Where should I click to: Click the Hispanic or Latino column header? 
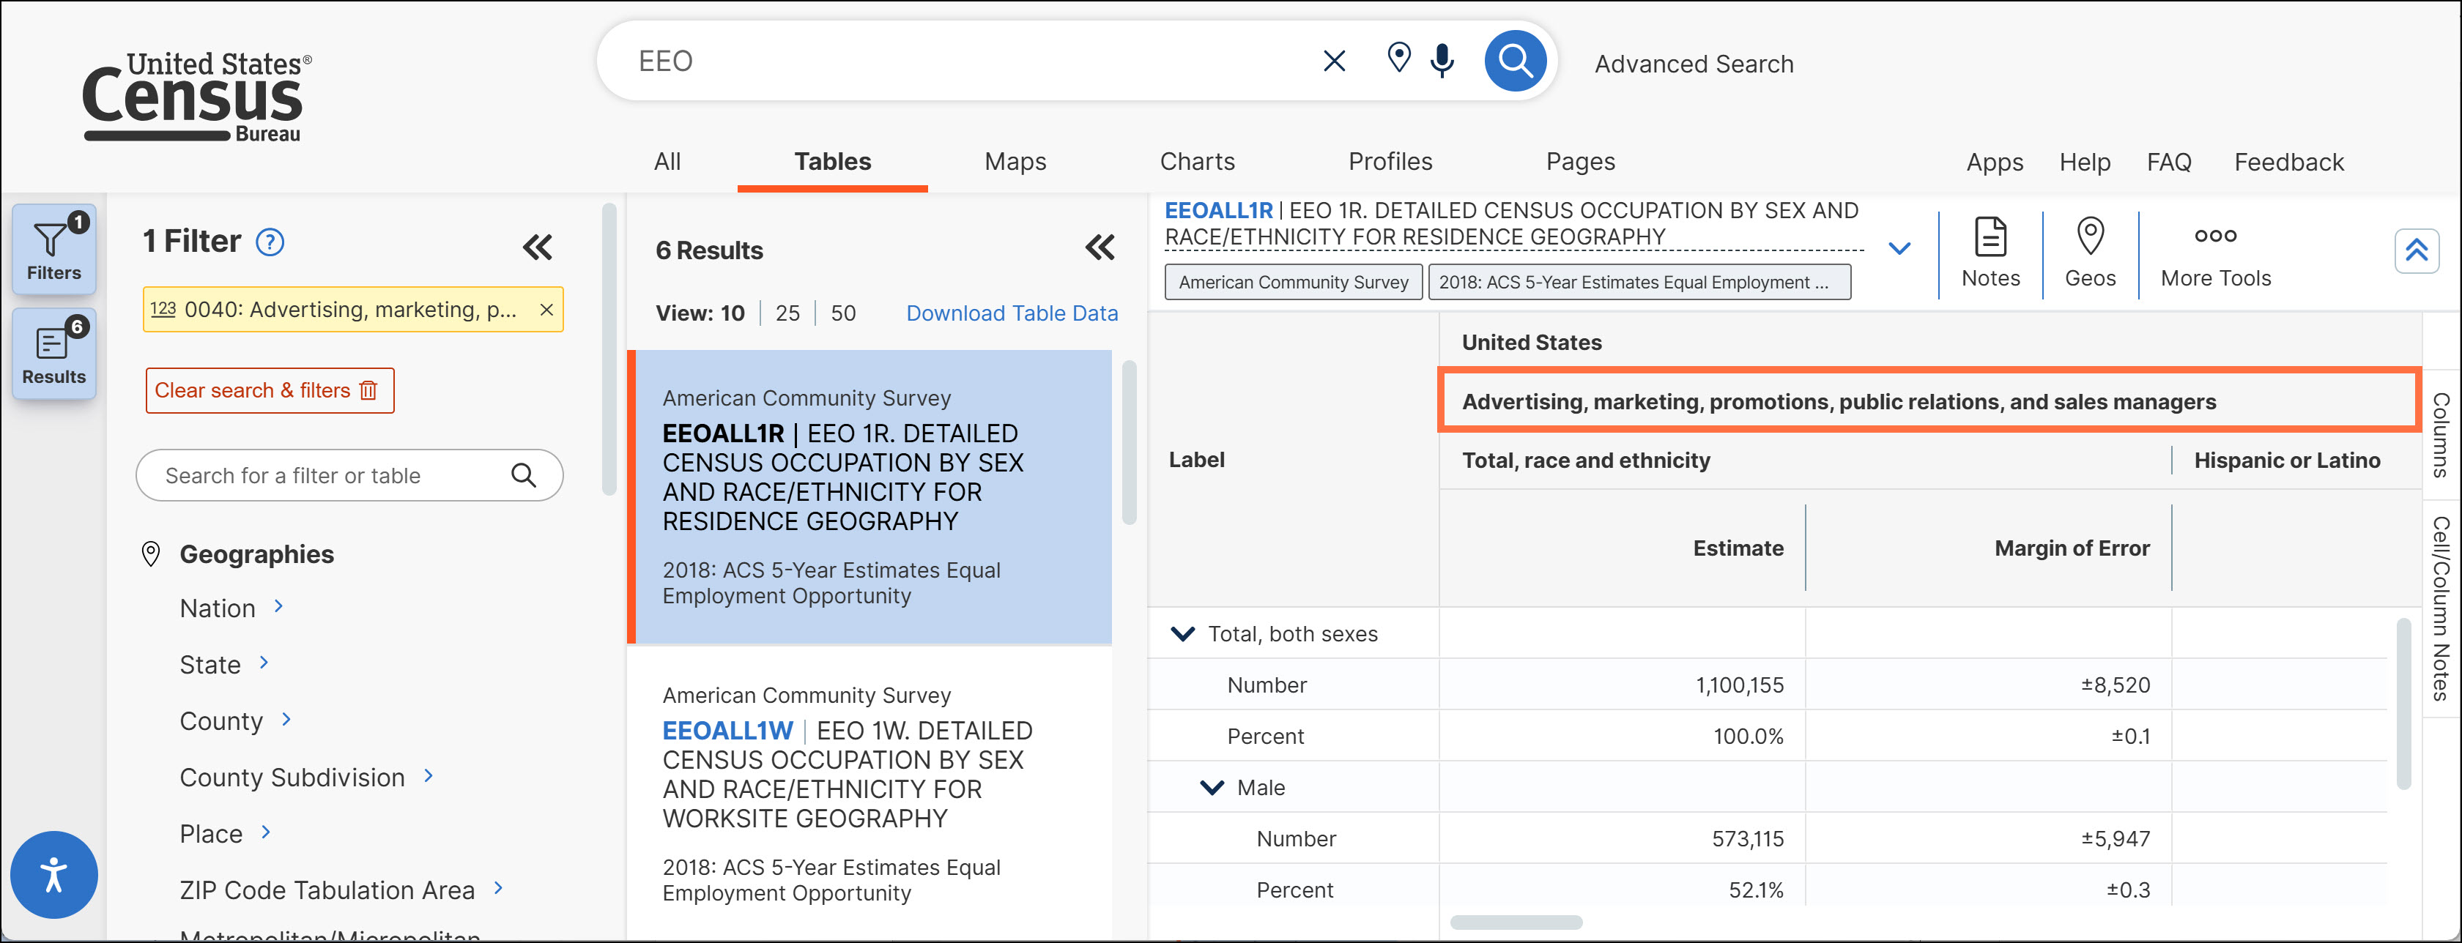click(x=2287, y=461)
